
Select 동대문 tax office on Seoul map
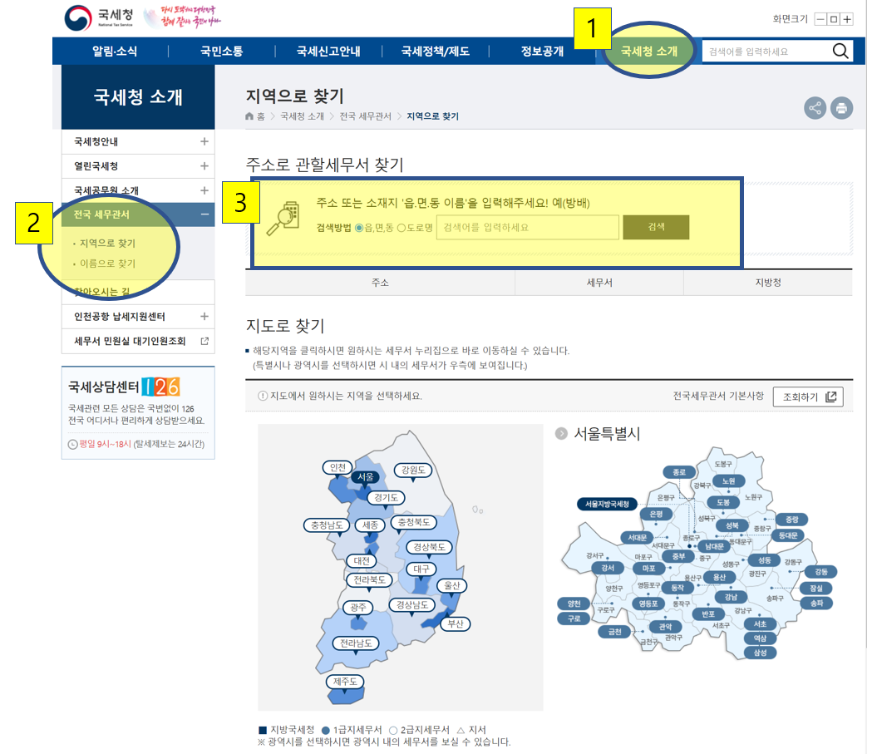pos(788,535)
